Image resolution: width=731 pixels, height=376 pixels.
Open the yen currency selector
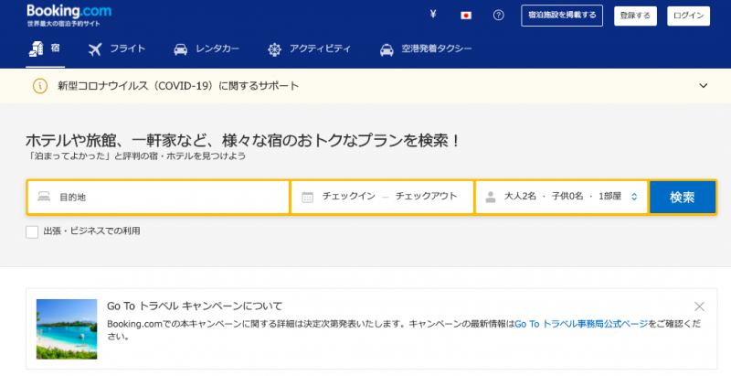[433, 15]
